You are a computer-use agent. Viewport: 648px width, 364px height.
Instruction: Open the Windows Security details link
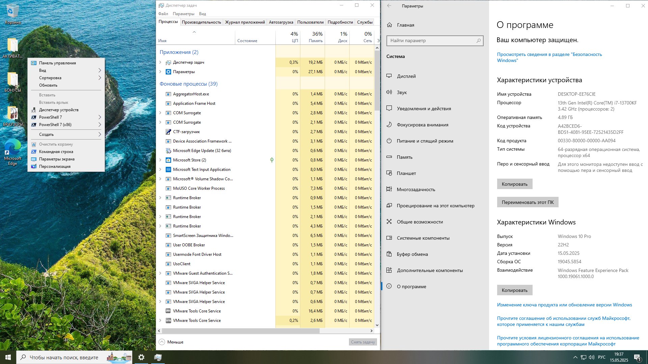point(549,57)
